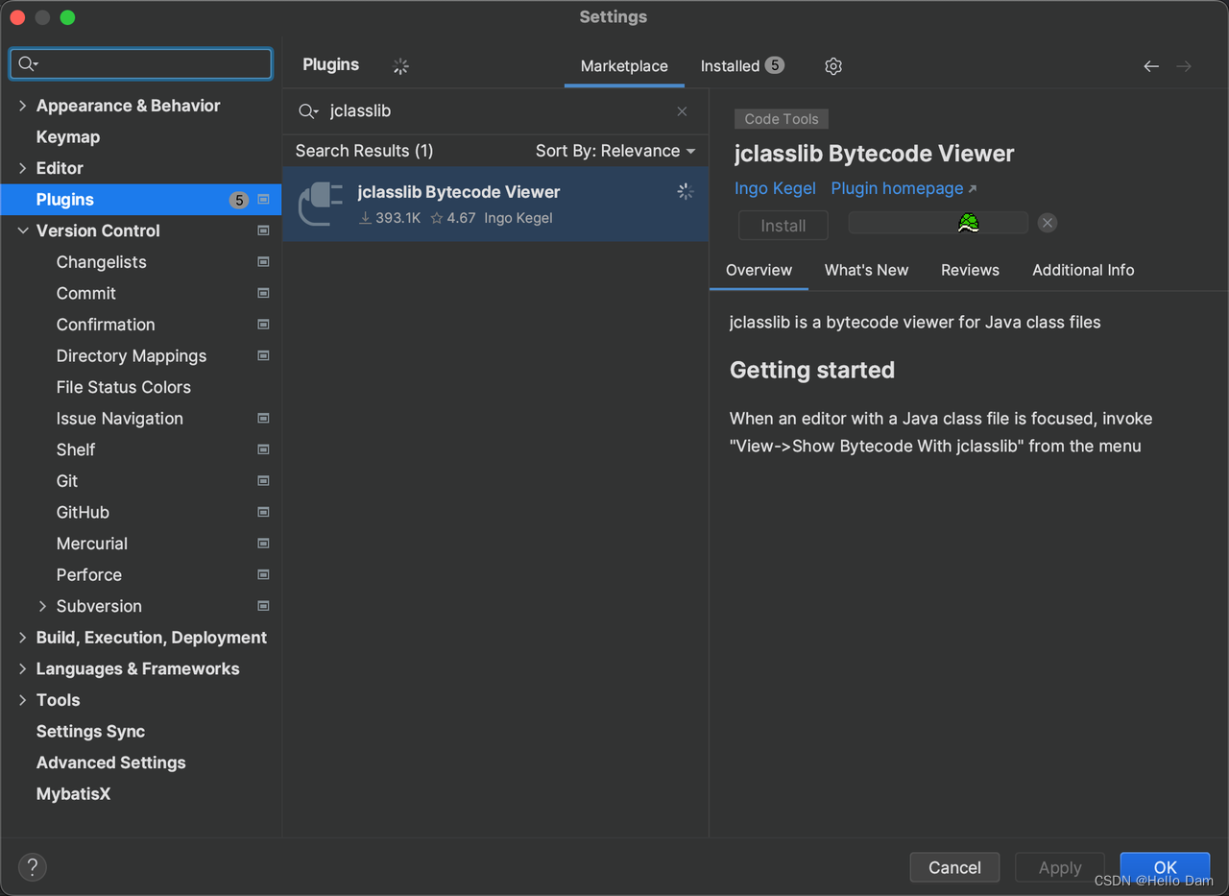Click project-level icon next to Subversion
1229x896 pixels.
(x=263, y=606)
